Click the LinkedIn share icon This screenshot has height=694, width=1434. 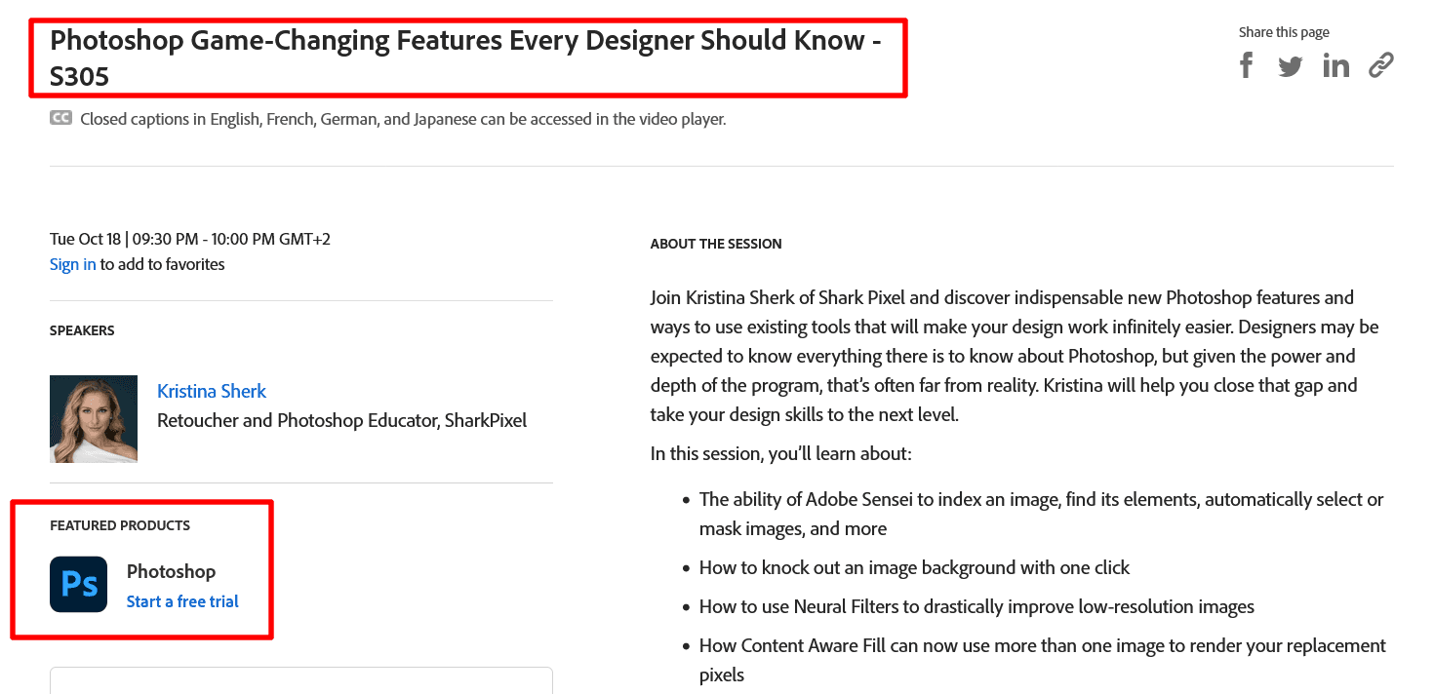coord(1335,66)
